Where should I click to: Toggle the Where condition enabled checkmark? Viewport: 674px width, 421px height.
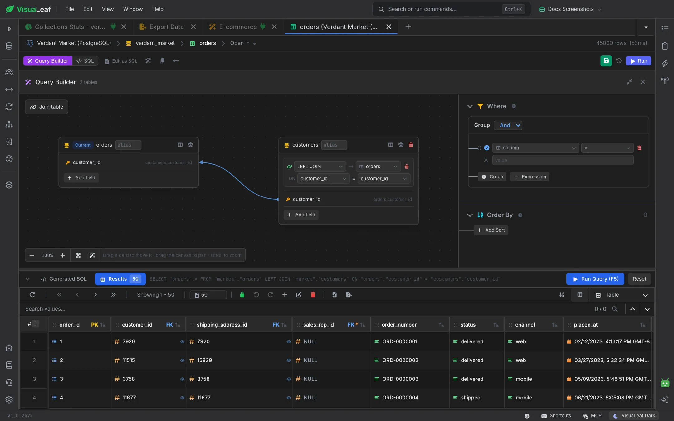[487, 148]
